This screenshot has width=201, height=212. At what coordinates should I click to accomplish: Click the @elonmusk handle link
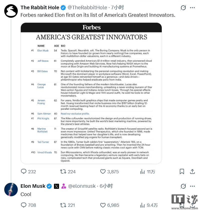(82, 186)
